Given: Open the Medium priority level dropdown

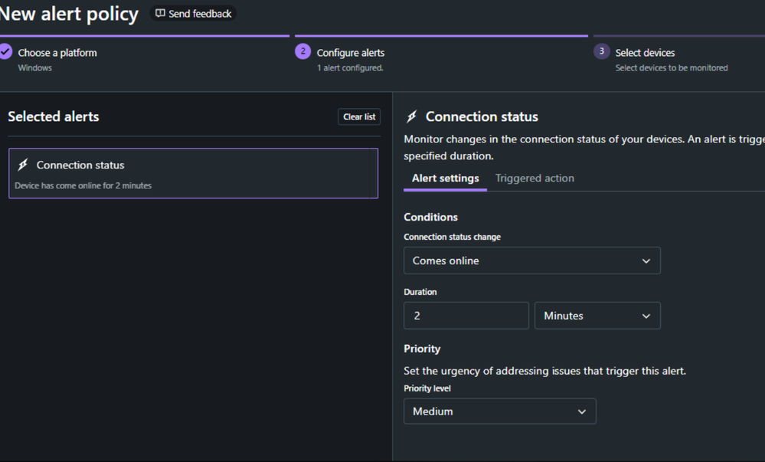Looking at the screenshot, I should click(x=499, y=411).
